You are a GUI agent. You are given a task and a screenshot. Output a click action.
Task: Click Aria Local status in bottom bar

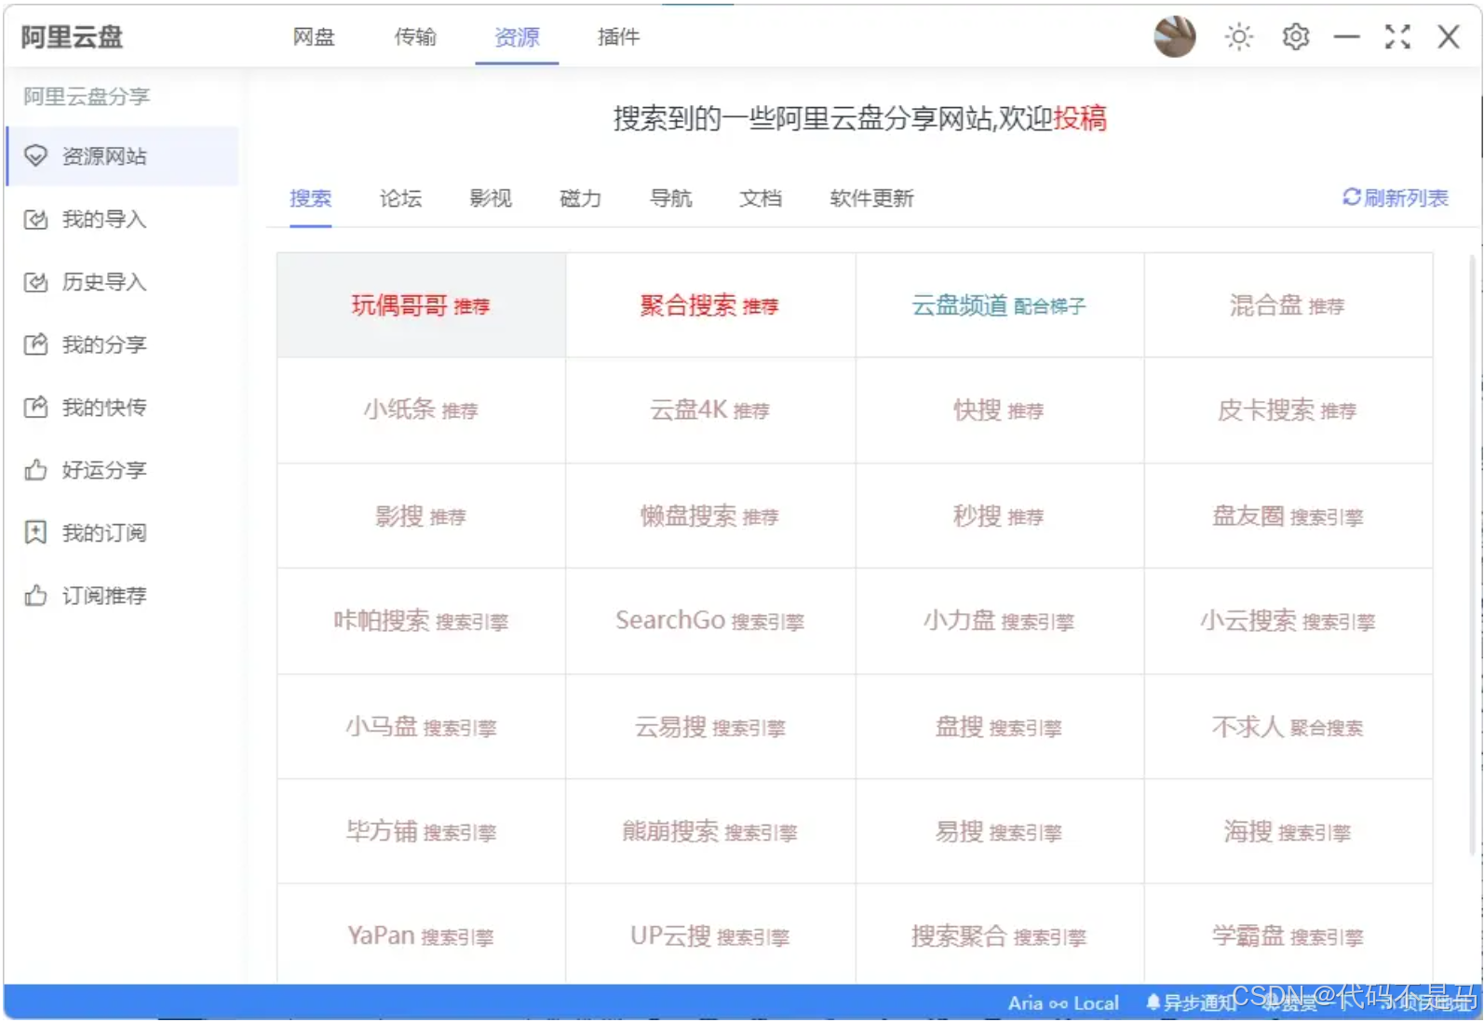[x=1063, y=1002]
